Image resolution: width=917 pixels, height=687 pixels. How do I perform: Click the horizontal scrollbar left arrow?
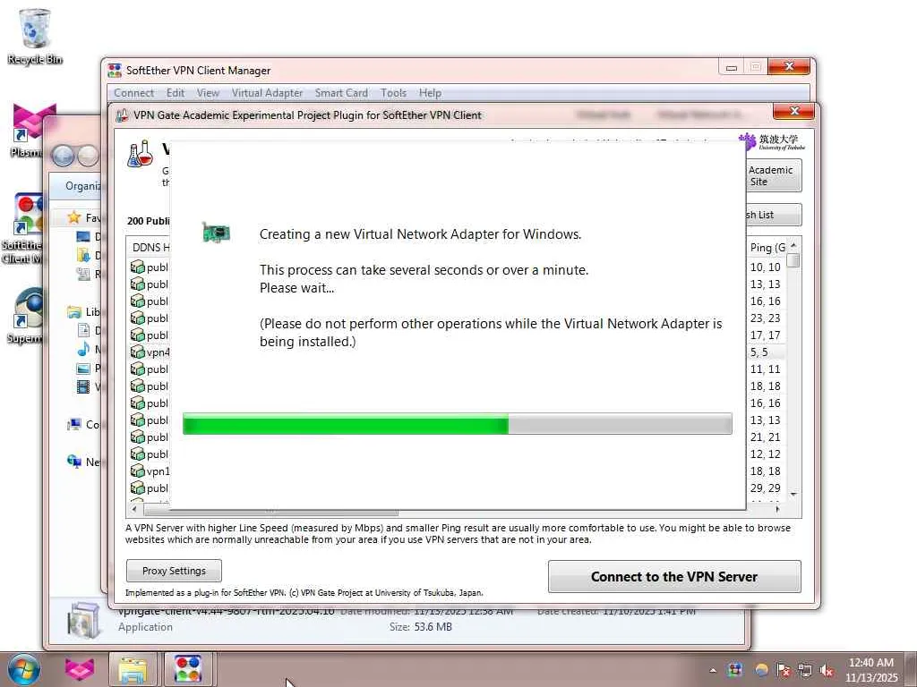tap(134, 509)
